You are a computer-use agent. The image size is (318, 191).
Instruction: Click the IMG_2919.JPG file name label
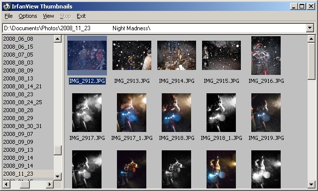point(266,138)
